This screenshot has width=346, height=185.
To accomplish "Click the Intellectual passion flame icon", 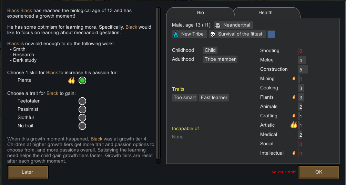I will click(294, 153).
